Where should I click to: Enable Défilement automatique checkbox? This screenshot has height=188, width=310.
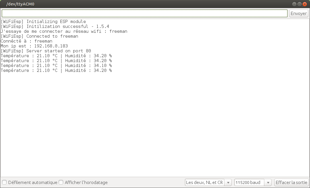[x=5, y=182]
